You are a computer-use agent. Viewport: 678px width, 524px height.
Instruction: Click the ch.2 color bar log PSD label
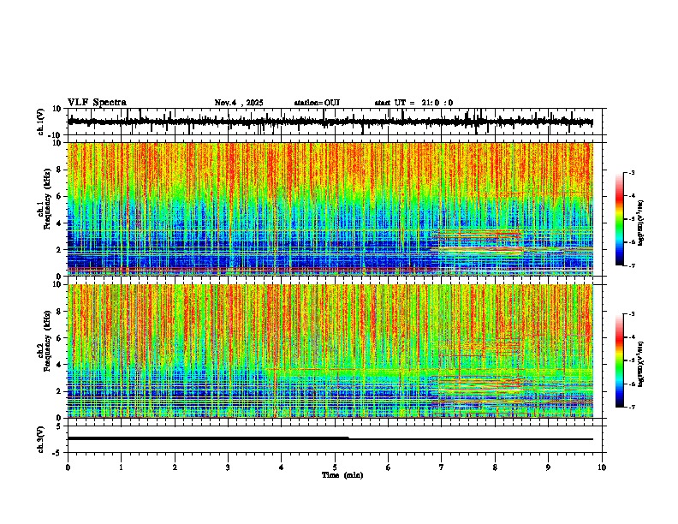tap(640, 364)
